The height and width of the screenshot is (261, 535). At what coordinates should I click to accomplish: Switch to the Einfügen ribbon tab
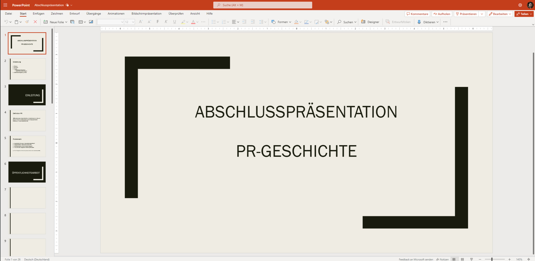(x=39, y=14)
